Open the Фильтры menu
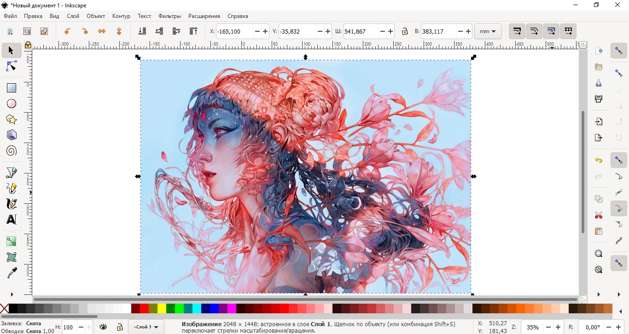 169,16
